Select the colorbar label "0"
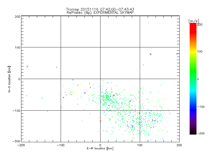 click(198, 79)
